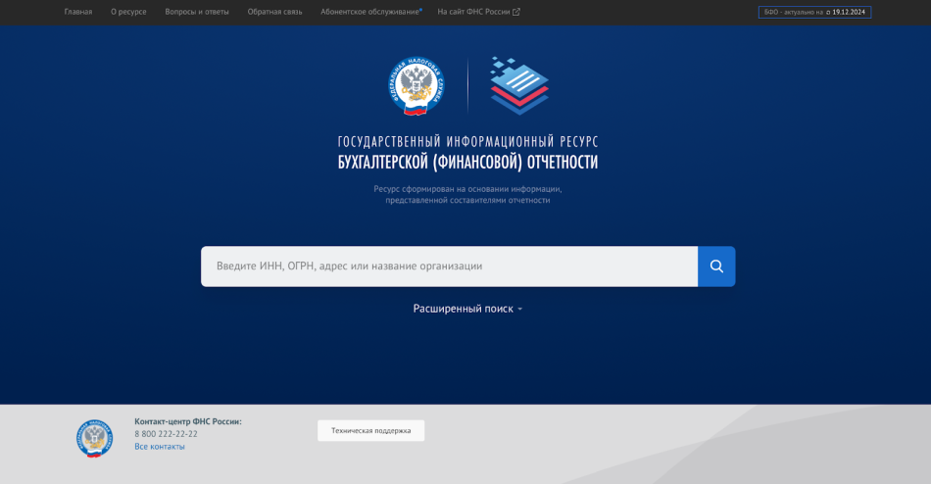
Task: Click the external link icon beside На сайт ФНС России
Action: [x=516, y=12]
